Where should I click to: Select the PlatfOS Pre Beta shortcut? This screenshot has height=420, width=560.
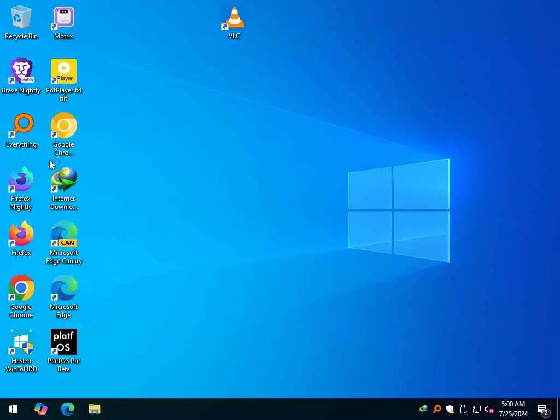pos(63,351)
